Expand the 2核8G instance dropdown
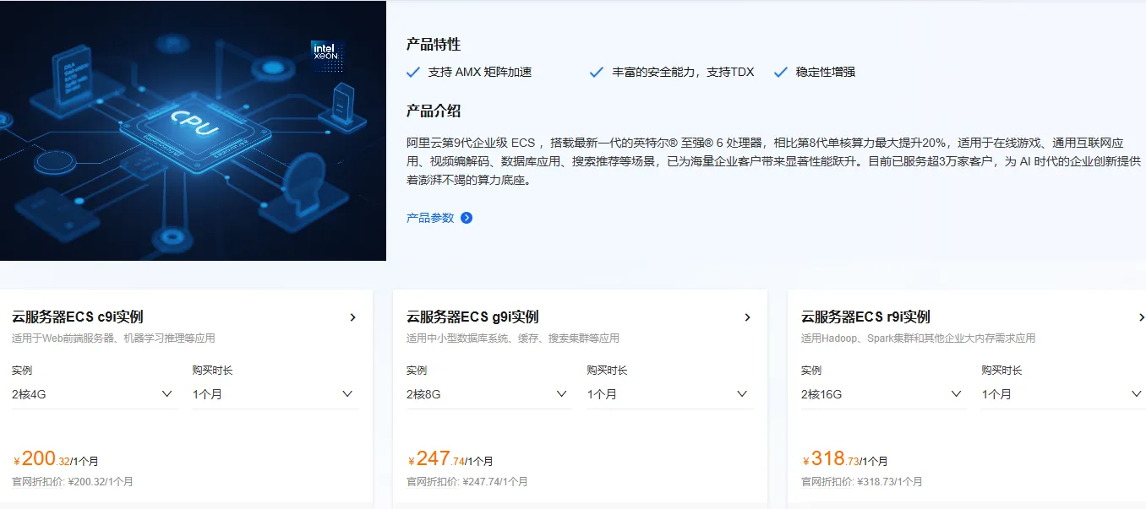The height and width of the screenshot is (509, 1146). (x=489, y=394)
